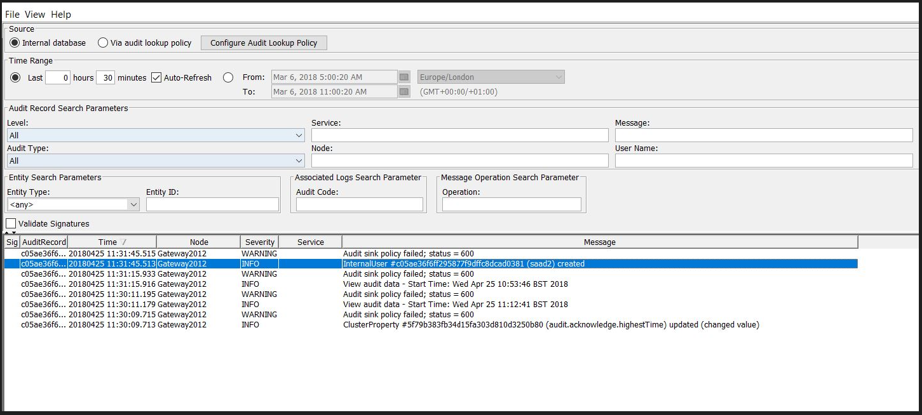Select the ClusterProperty updated audit record row

[550, 325]
